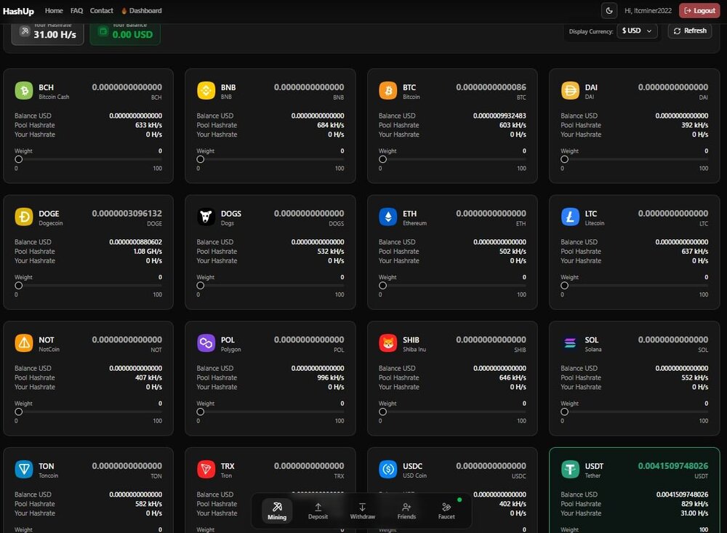
Task: Click the BTC Bitcoin coin icon
Action: tap(388, 90)
